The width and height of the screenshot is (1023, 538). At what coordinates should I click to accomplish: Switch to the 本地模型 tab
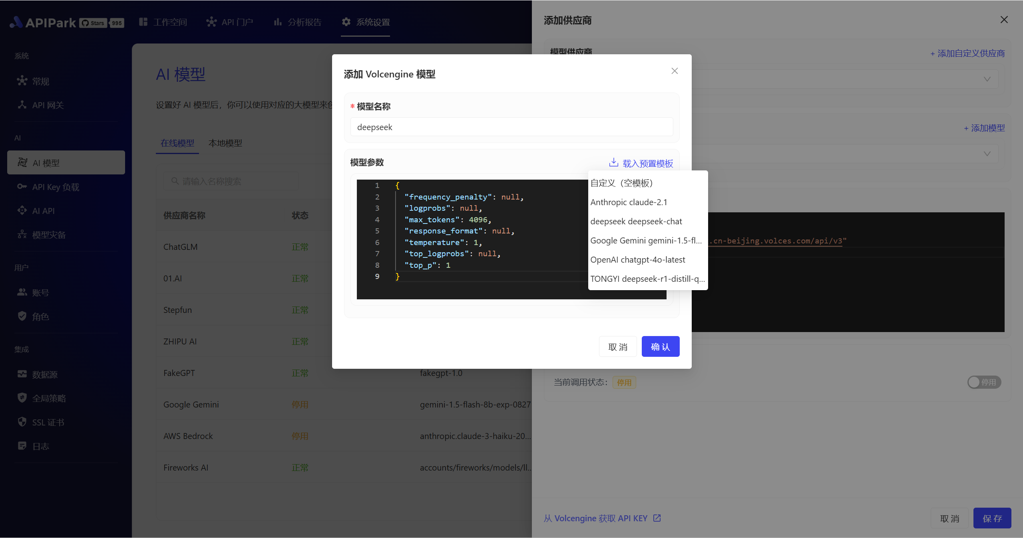coord(225,143)
